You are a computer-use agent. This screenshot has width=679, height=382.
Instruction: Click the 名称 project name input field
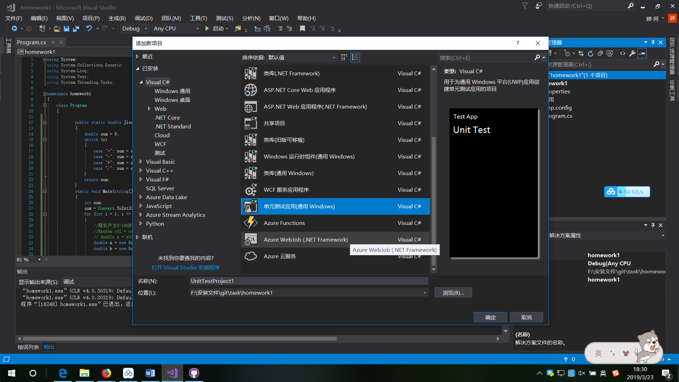tap(309, 281)
